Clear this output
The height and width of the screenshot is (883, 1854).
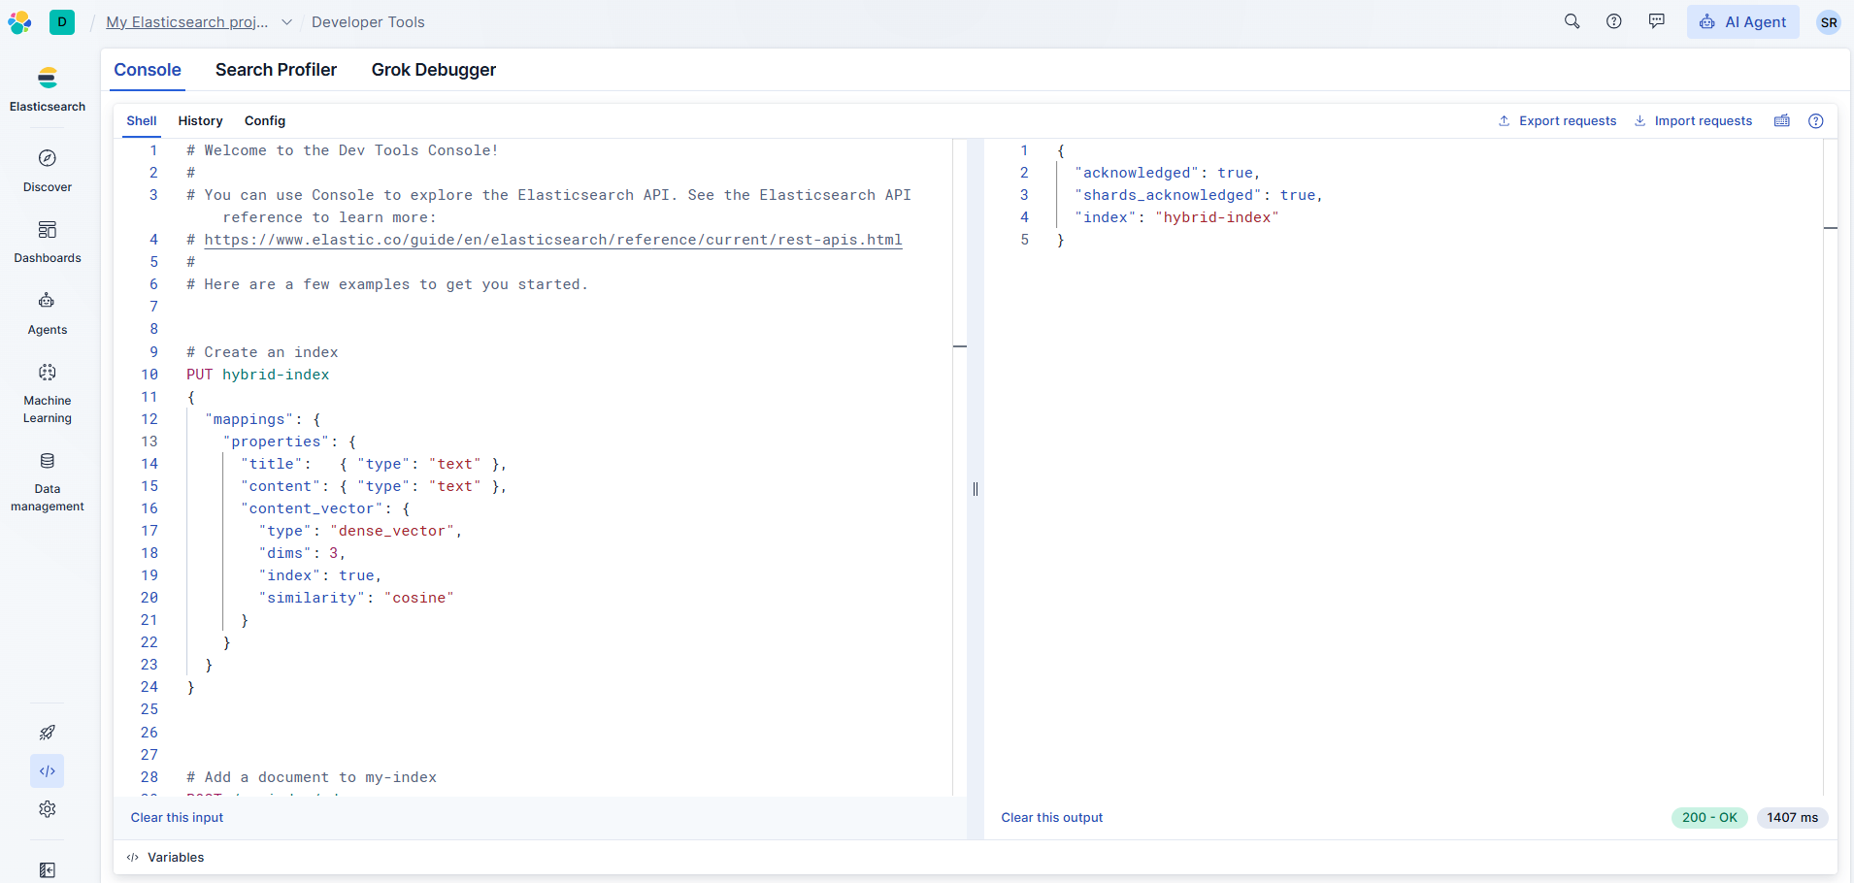(1052, 818)
